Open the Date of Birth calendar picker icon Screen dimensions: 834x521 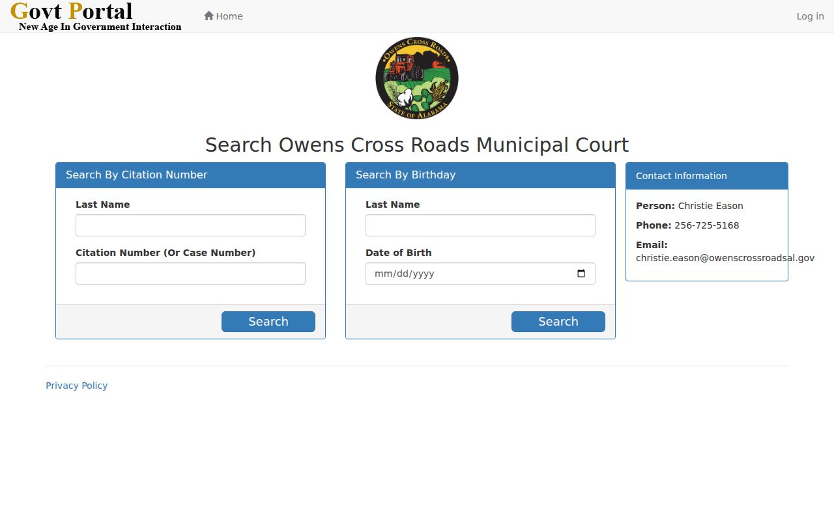click(581, 274)
